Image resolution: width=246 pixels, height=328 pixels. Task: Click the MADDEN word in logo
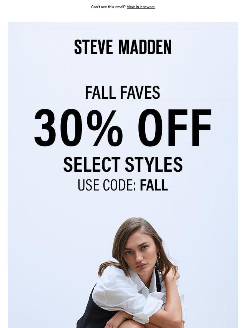[145, 47]
